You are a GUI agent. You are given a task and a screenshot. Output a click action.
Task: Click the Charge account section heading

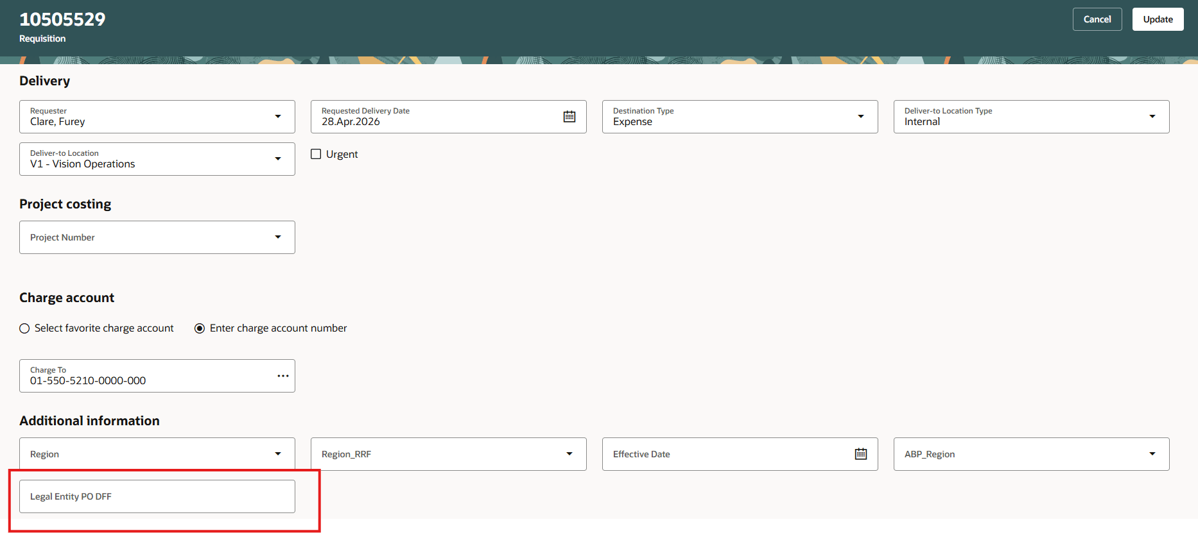click(67, 298)
